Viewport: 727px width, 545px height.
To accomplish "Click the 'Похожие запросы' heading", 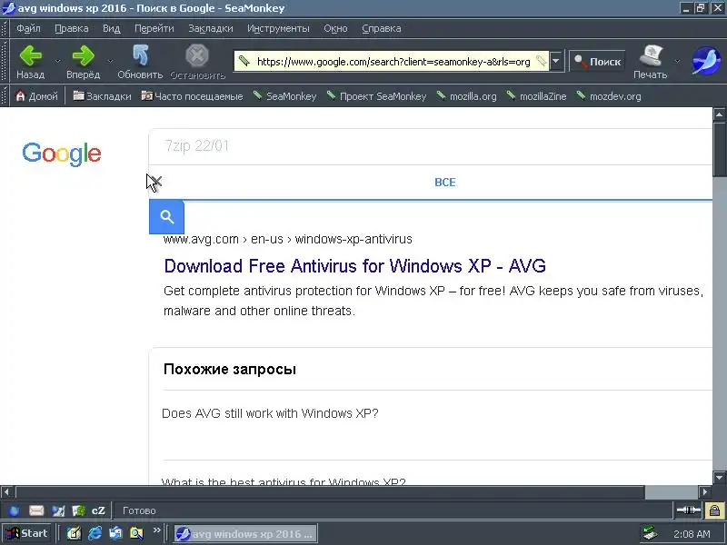I will coord(230,370).
